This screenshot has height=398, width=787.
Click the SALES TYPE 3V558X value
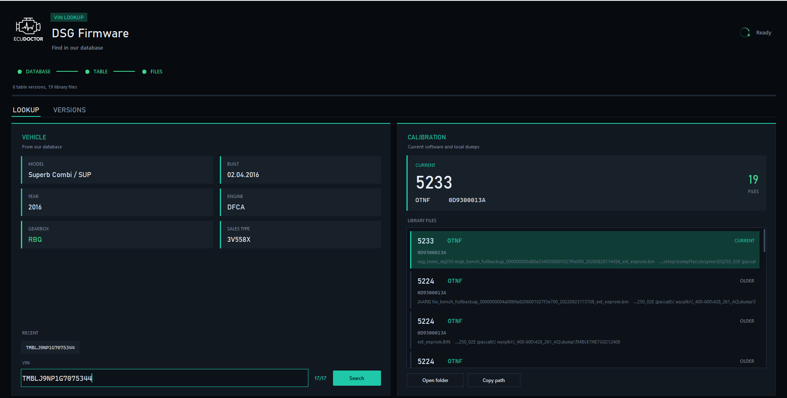click(x=239, y=239)
